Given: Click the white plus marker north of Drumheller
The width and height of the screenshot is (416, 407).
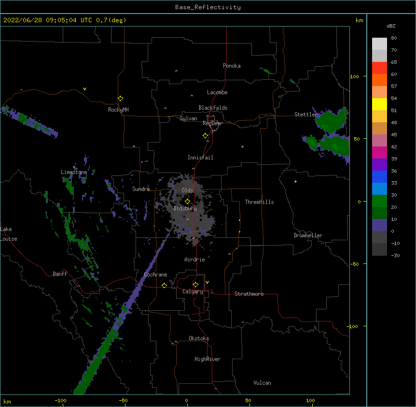Looking at the screenshot, I should (x=295, y=181).
